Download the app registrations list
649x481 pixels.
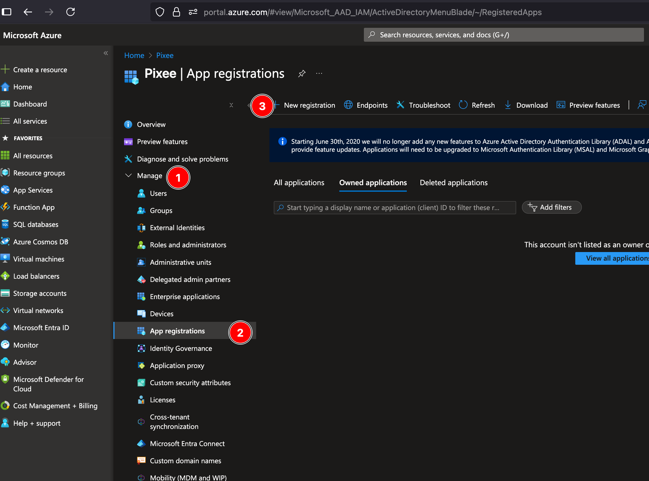click(x=532, y=105)
